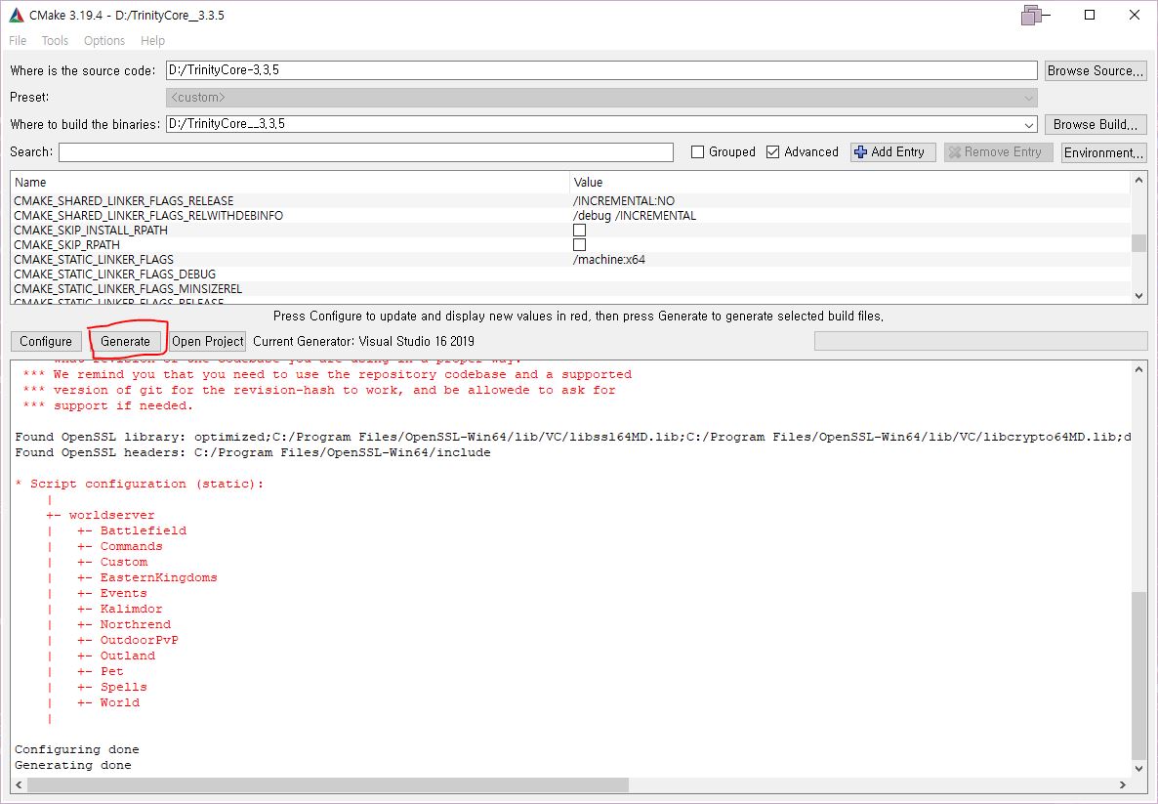Screen dimensions: 1158x804
Task: Click the Browse Build button
Action: (x=1096, y=125)
